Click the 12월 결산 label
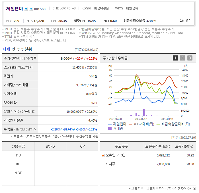The height and width of the screenshot is (193, 199). tap(185, 21)
